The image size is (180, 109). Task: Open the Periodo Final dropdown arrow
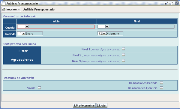pyautogui.click(x=104, y=33)
